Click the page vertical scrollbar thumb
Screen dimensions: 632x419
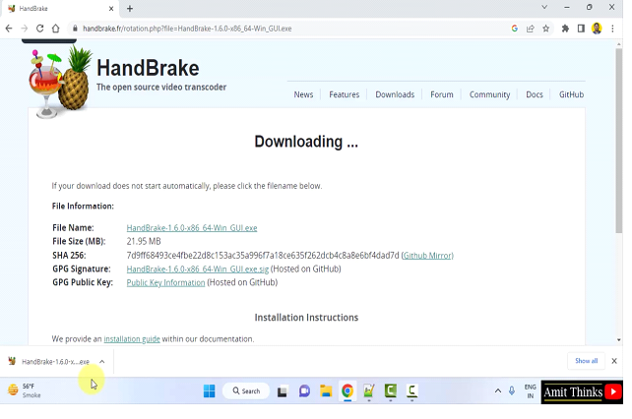click(618, 141)
